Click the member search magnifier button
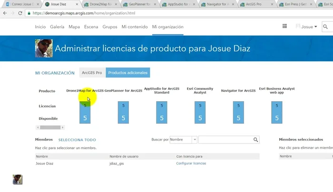The image size is (333, 192). tap(256, 140)
